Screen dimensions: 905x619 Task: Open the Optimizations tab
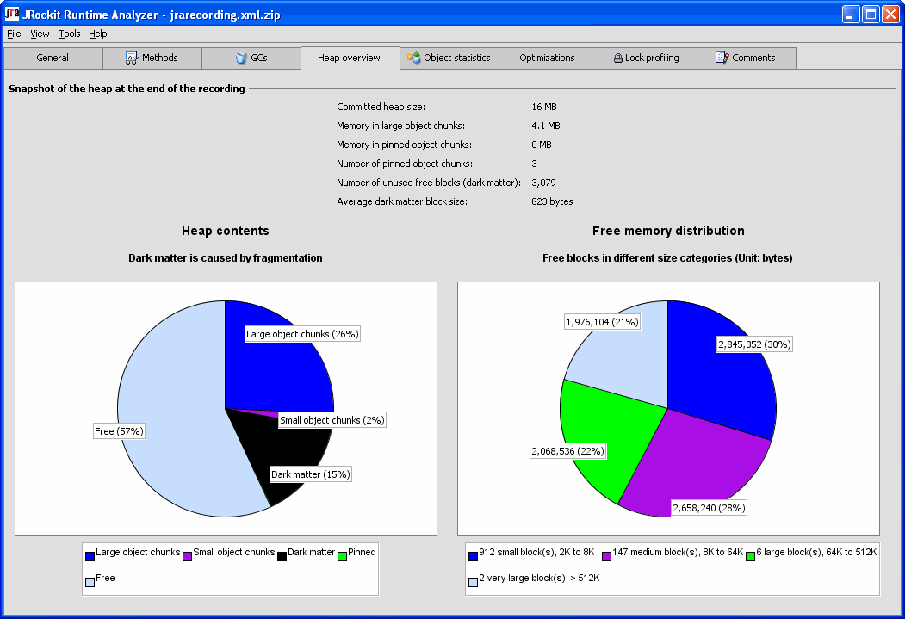click(x=547, y=58)
